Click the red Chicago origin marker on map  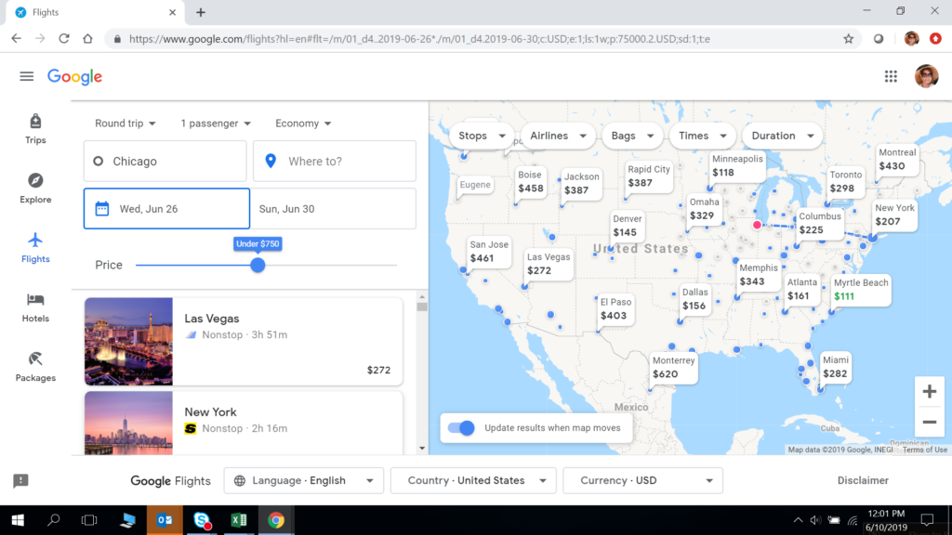757,225
